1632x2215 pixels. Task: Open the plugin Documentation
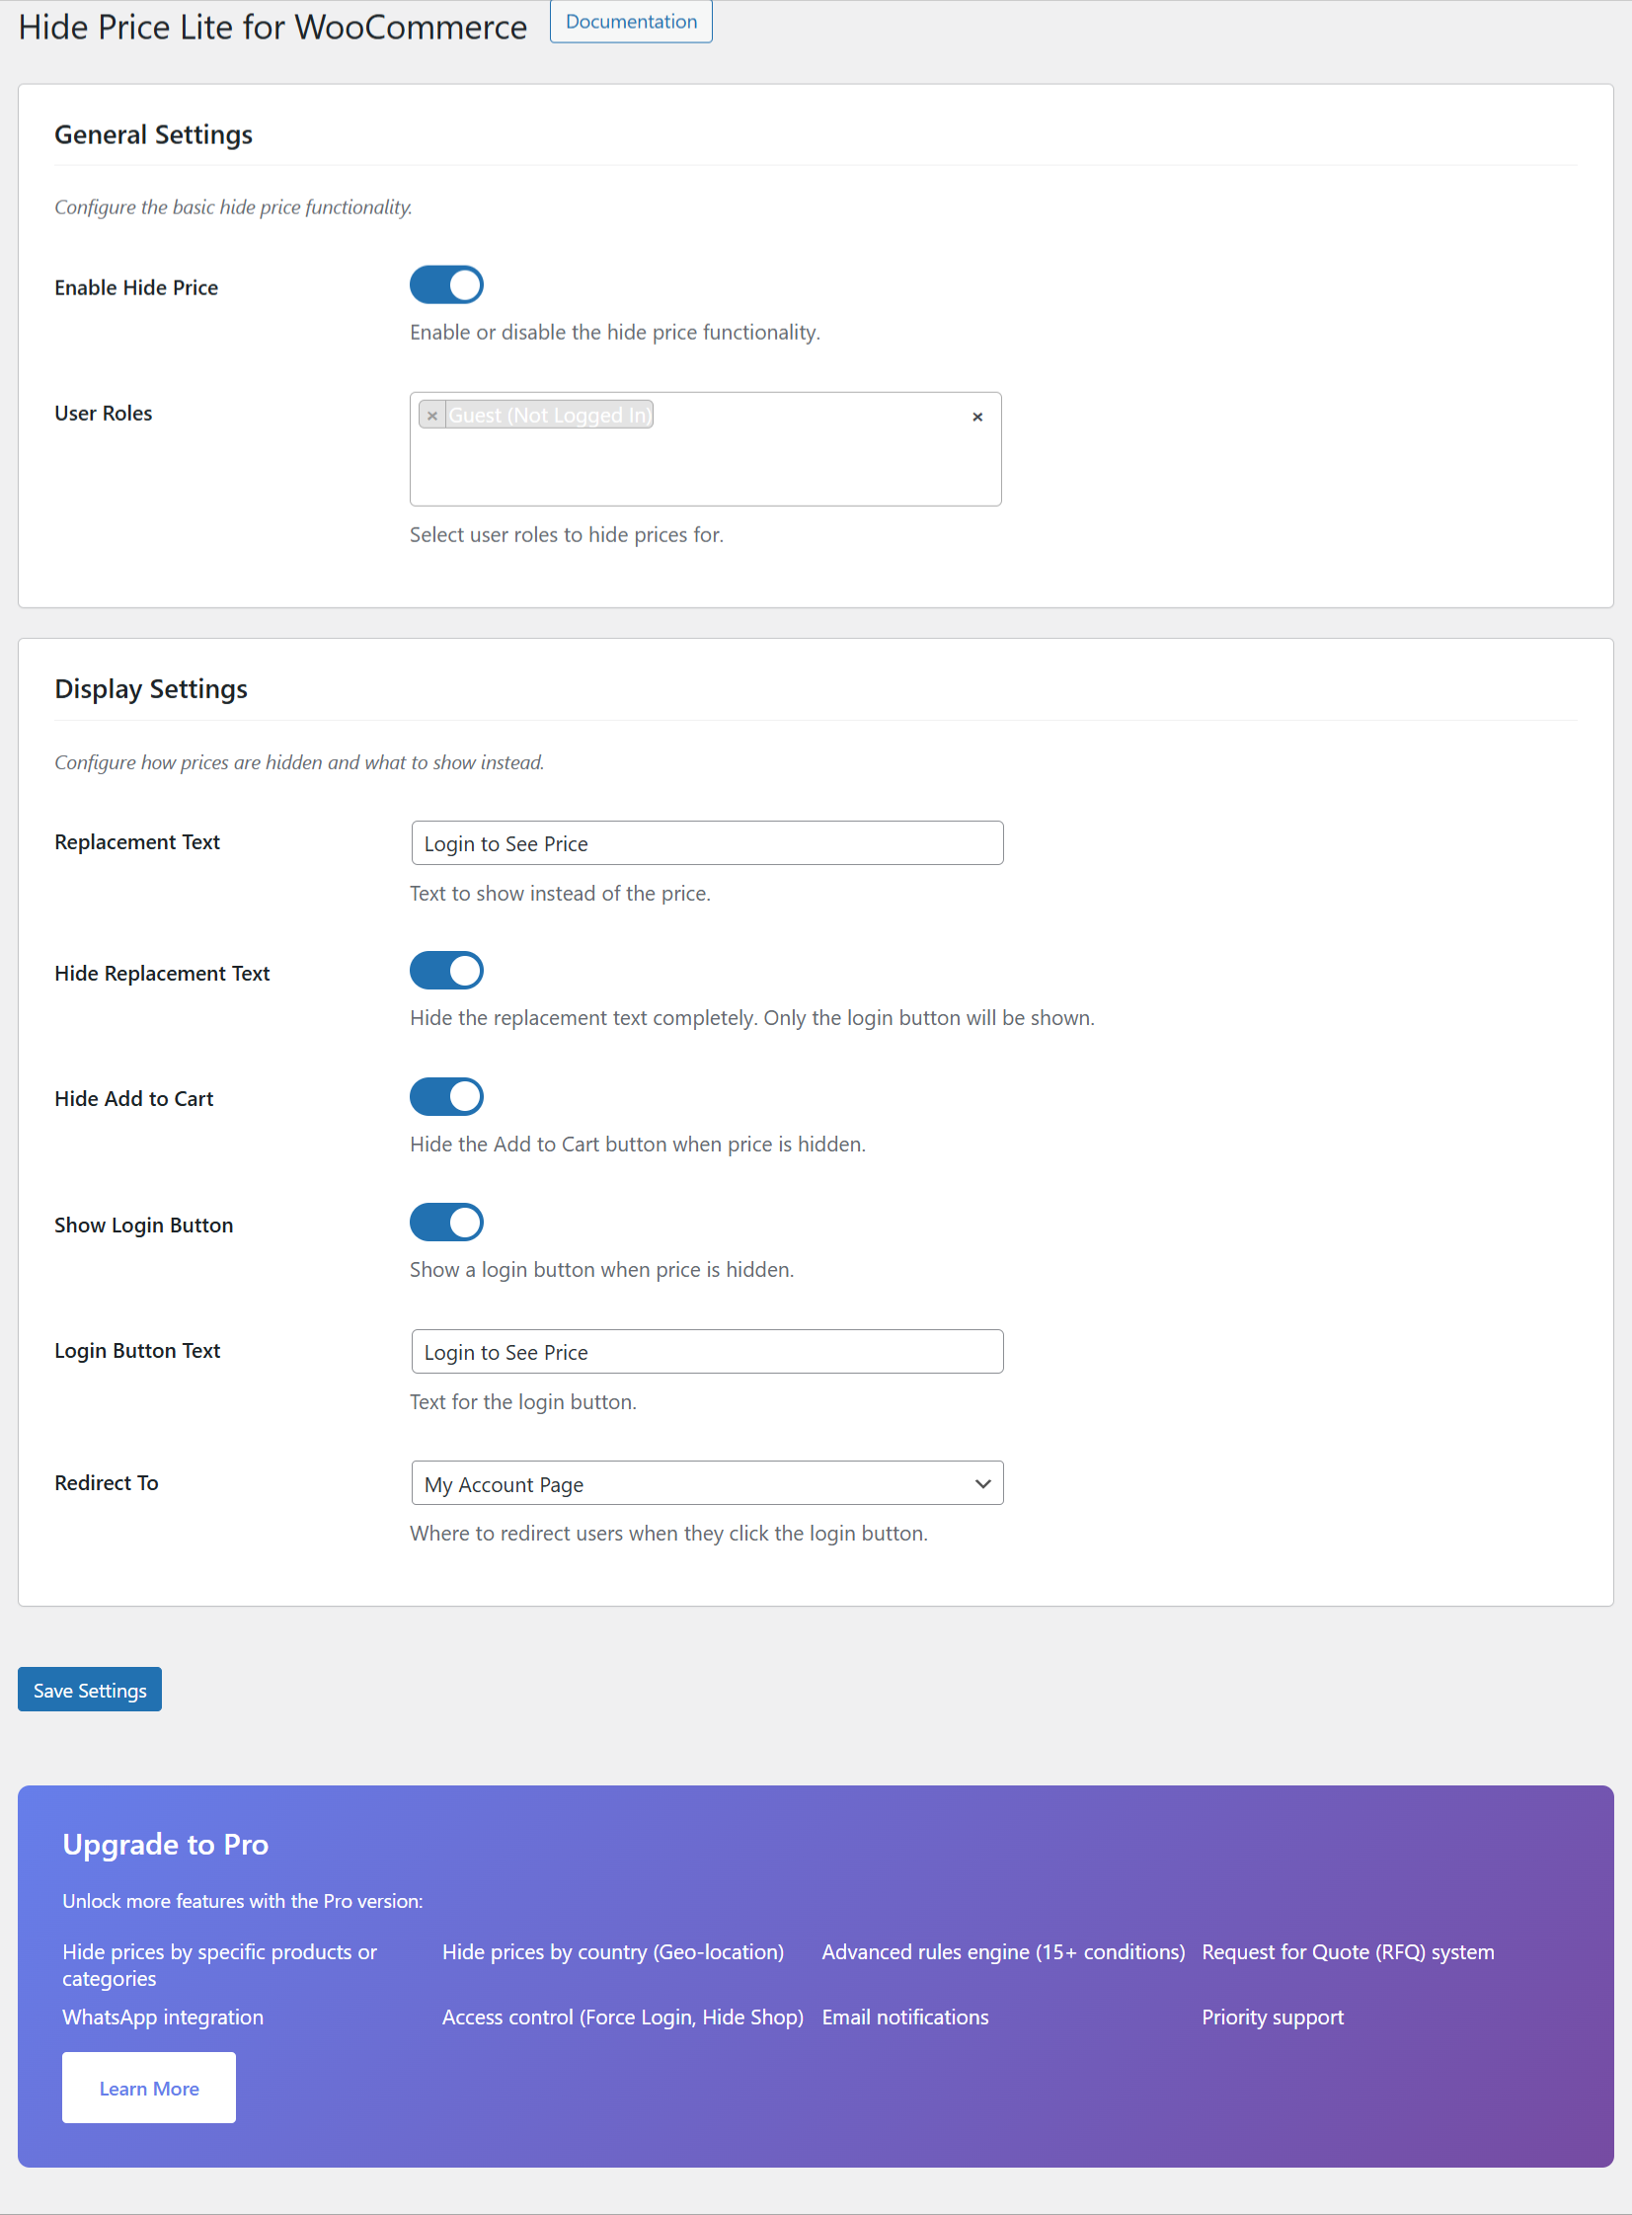pos(630,21)
